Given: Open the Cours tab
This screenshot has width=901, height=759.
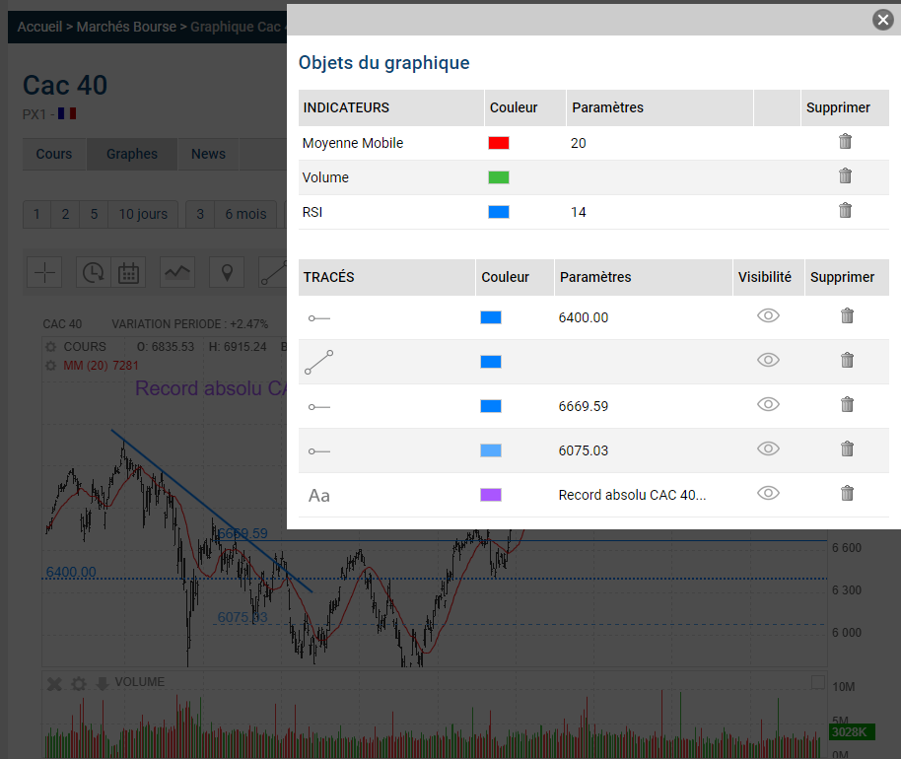Looking at the screenshot, I should point(54,154).
